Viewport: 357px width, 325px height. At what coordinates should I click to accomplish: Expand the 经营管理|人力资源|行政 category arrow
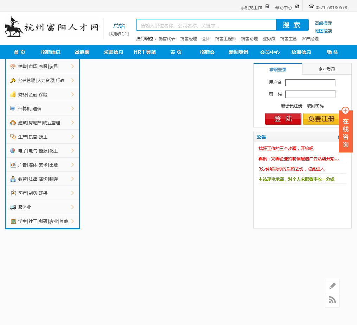[x=72, y=80]
